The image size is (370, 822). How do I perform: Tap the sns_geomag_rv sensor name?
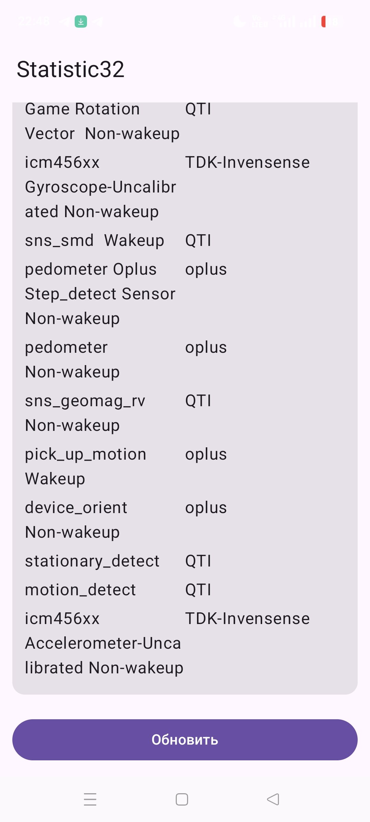tap(85, 401)
